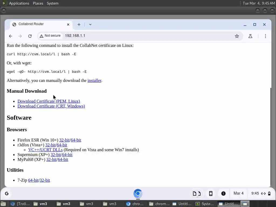Open the Phone Hub icon
This screenshot has width=276, height=207.
point(211,194)
